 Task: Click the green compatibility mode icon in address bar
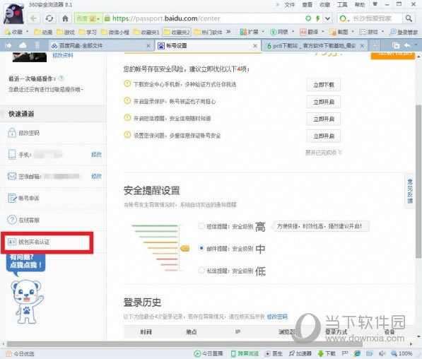[308, 18]
